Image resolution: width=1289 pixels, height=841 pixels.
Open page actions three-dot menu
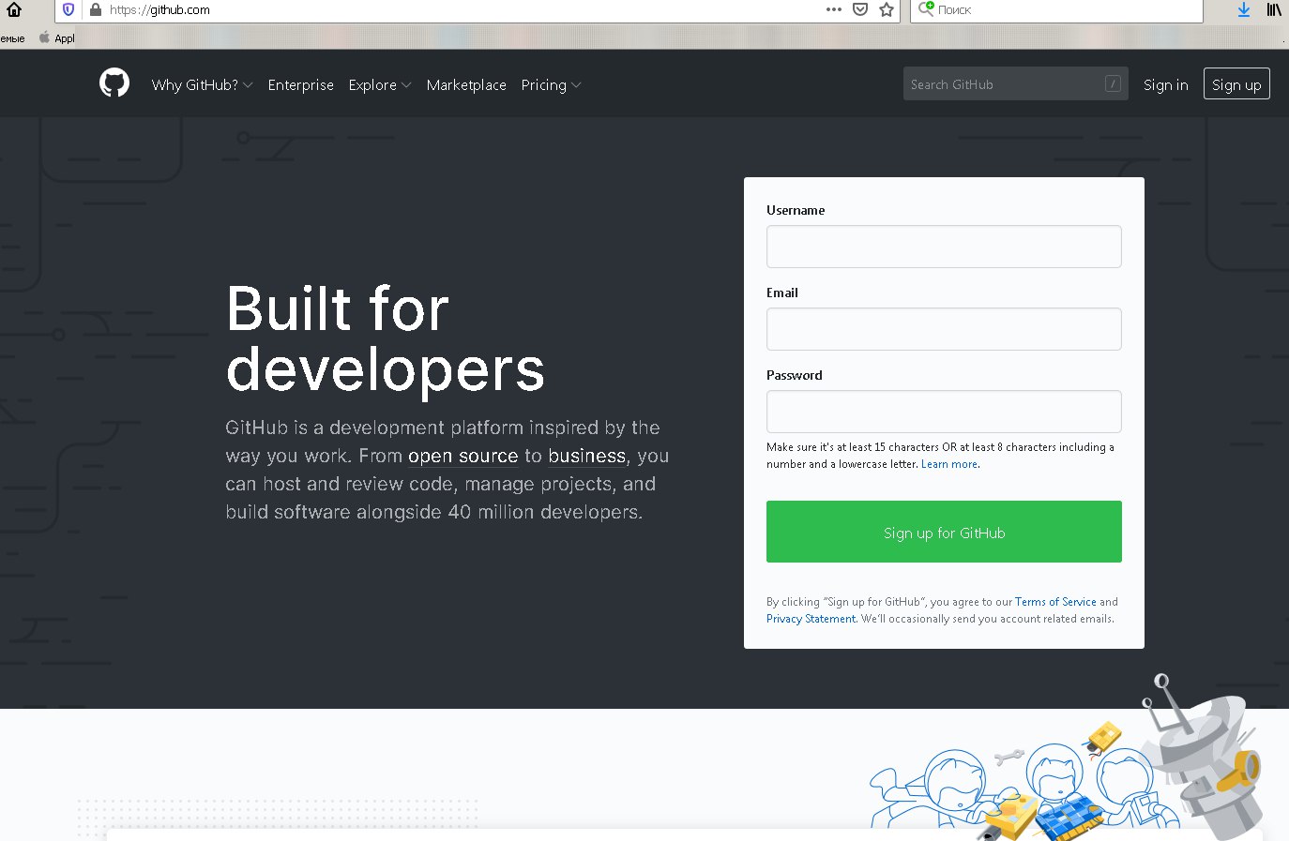point(834,9)
